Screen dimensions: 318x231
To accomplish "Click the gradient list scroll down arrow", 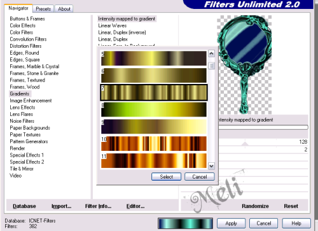I will (211, 166).
